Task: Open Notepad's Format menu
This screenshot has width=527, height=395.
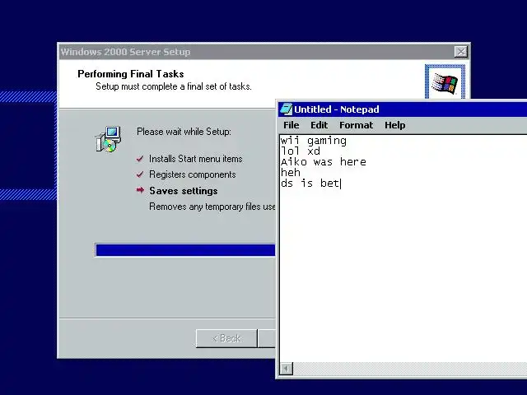Action: tap(356, 125)
